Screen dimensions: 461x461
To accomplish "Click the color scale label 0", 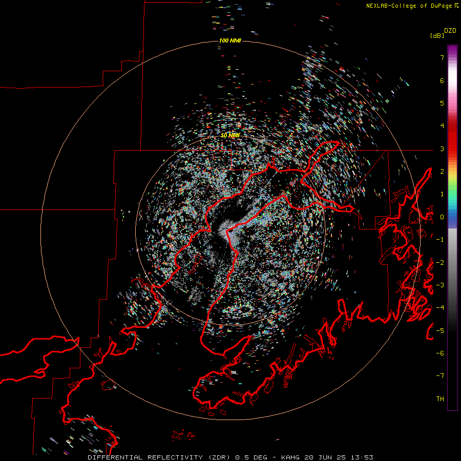I will pos(442,217).
